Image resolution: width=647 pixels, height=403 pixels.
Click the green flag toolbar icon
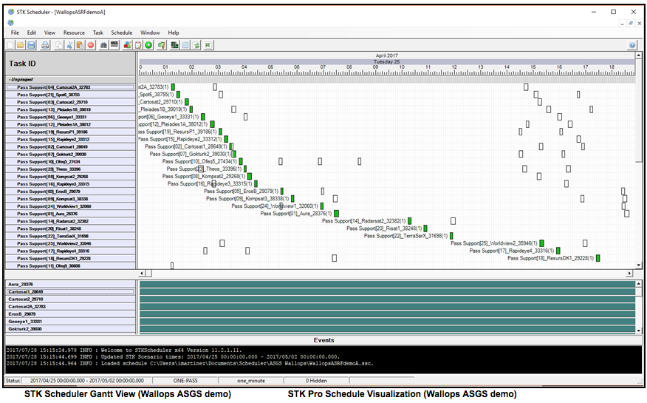point(161,45)
